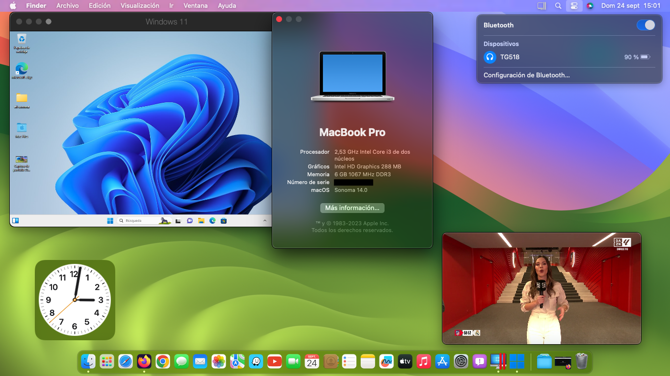Open Calendar showing Sept 24 in Dock
Viewport: 670px width, 376px height.
(312, 362)
